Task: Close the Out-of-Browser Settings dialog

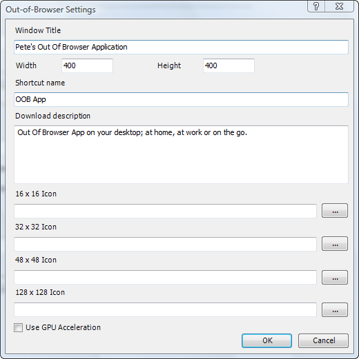Action: tap(339, 6)
